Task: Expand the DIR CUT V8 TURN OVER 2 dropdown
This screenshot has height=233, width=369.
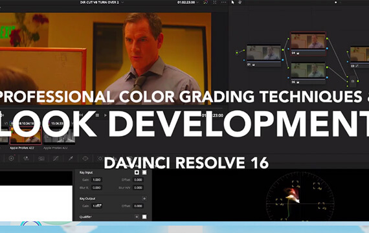Action: (122, 3)
